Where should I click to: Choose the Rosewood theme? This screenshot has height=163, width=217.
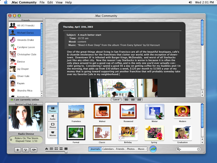[x=128, y=111]
